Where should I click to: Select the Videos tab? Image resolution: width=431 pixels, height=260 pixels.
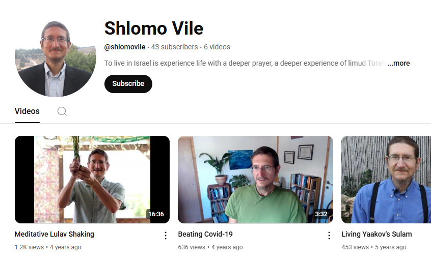coord(27,111)
